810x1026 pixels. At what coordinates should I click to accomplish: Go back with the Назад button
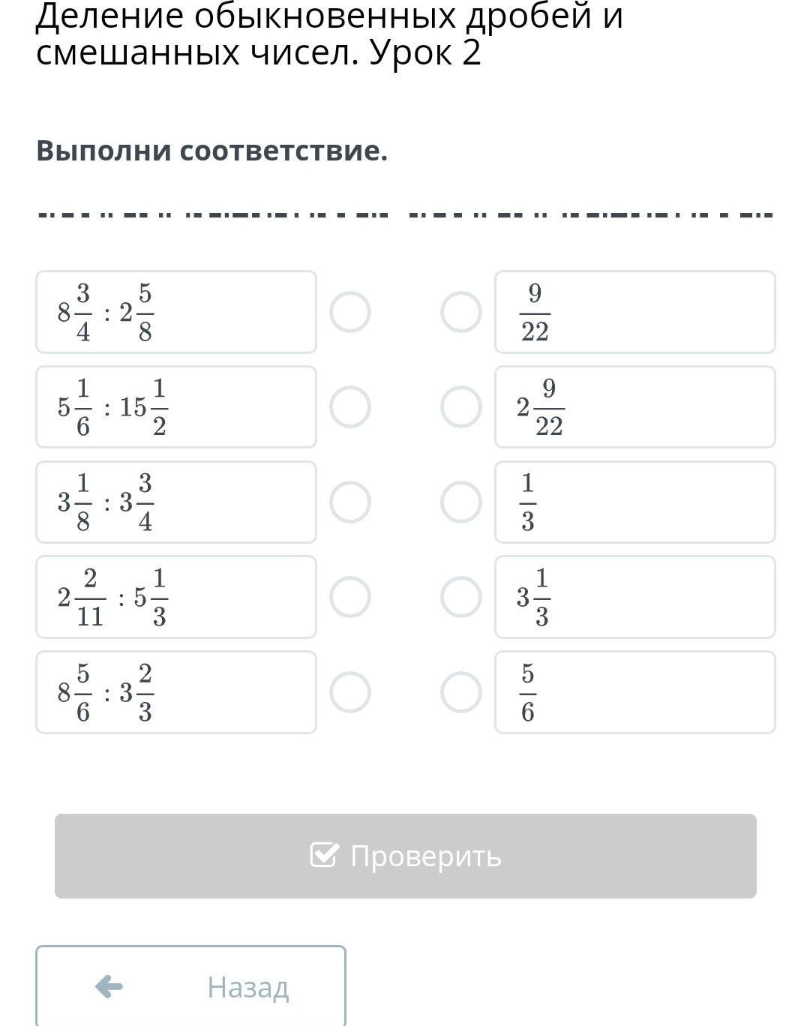point(191,985)
